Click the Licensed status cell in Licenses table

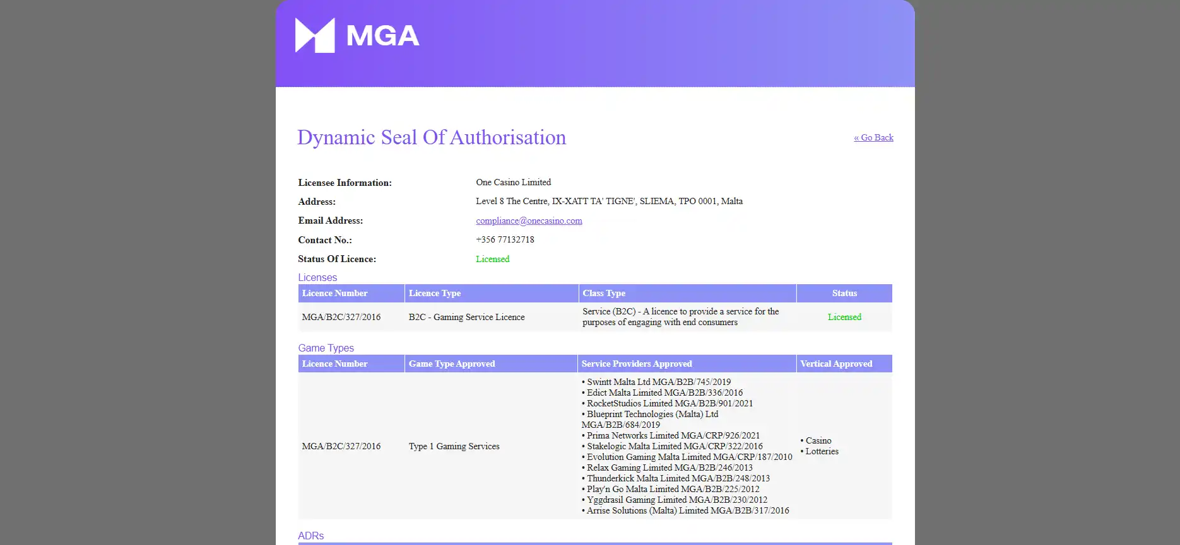point(844,317)
